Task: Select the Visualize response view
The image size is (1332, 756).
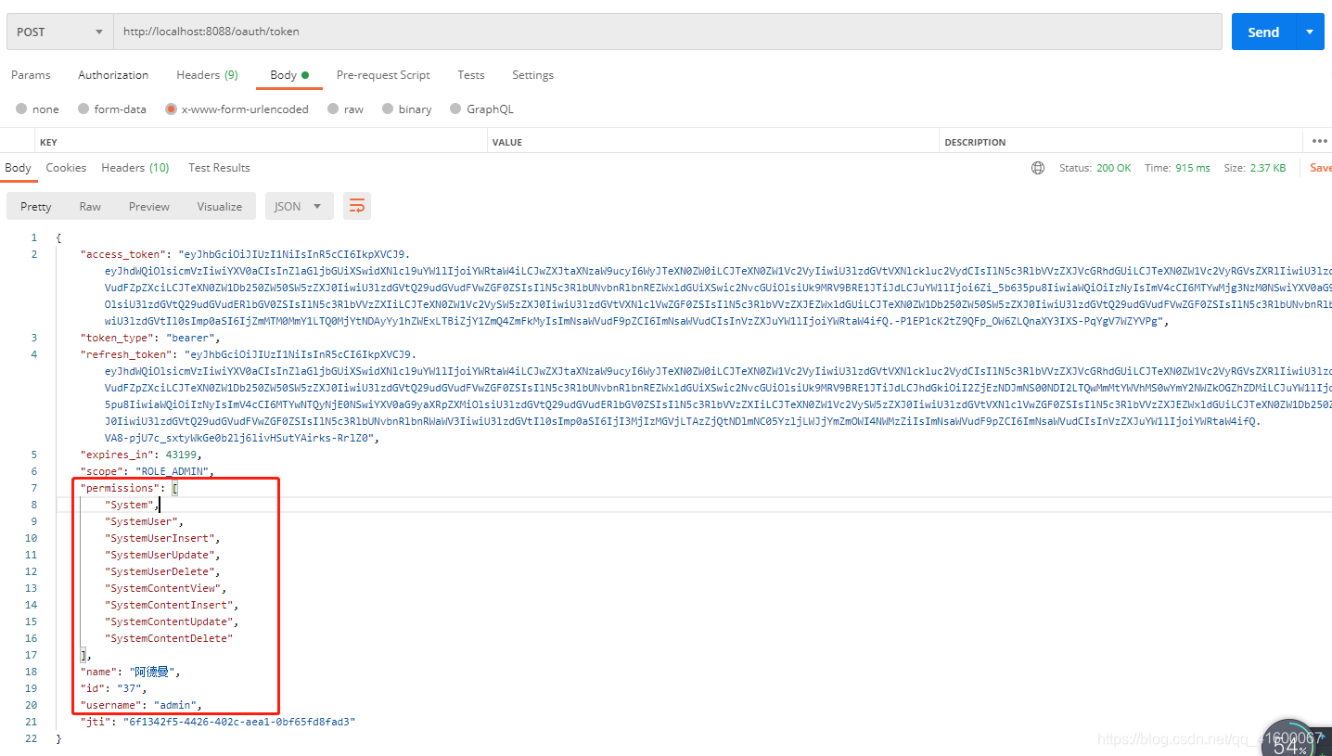Action: pos(220,206)
